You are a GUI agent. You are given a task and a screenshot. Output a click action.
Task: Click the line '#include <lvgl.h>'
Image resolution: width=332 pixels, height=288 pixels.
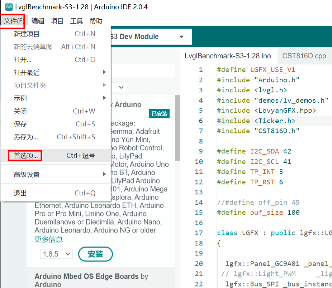252,90
